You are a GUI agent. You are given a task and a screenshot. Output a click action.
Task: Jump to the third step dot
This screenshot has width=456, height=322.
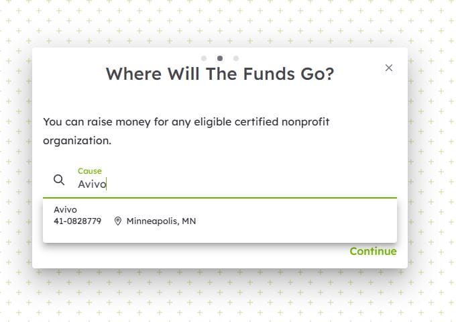coord(236,58)
